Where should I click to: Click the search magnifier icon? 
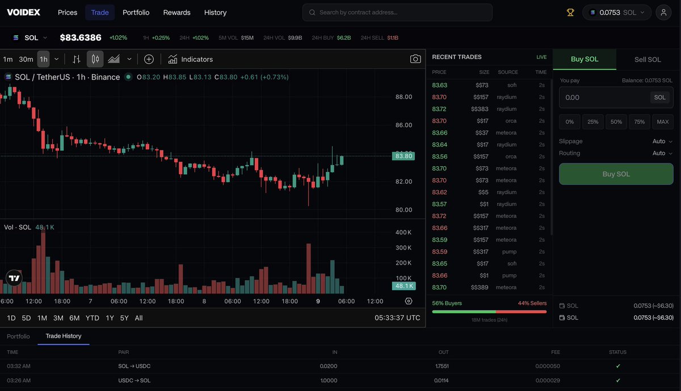(x=312, y=12)
